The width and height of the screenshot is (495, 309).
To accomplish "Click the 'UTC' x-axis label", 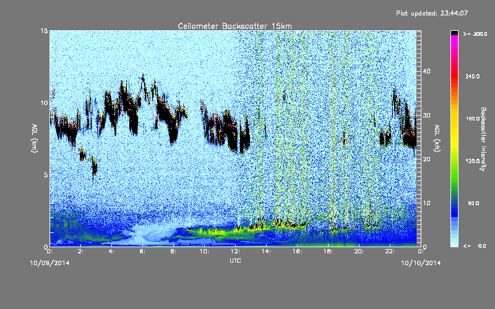I will (235, 260).
